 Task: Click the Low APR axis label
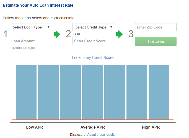(x=35, y=127)
